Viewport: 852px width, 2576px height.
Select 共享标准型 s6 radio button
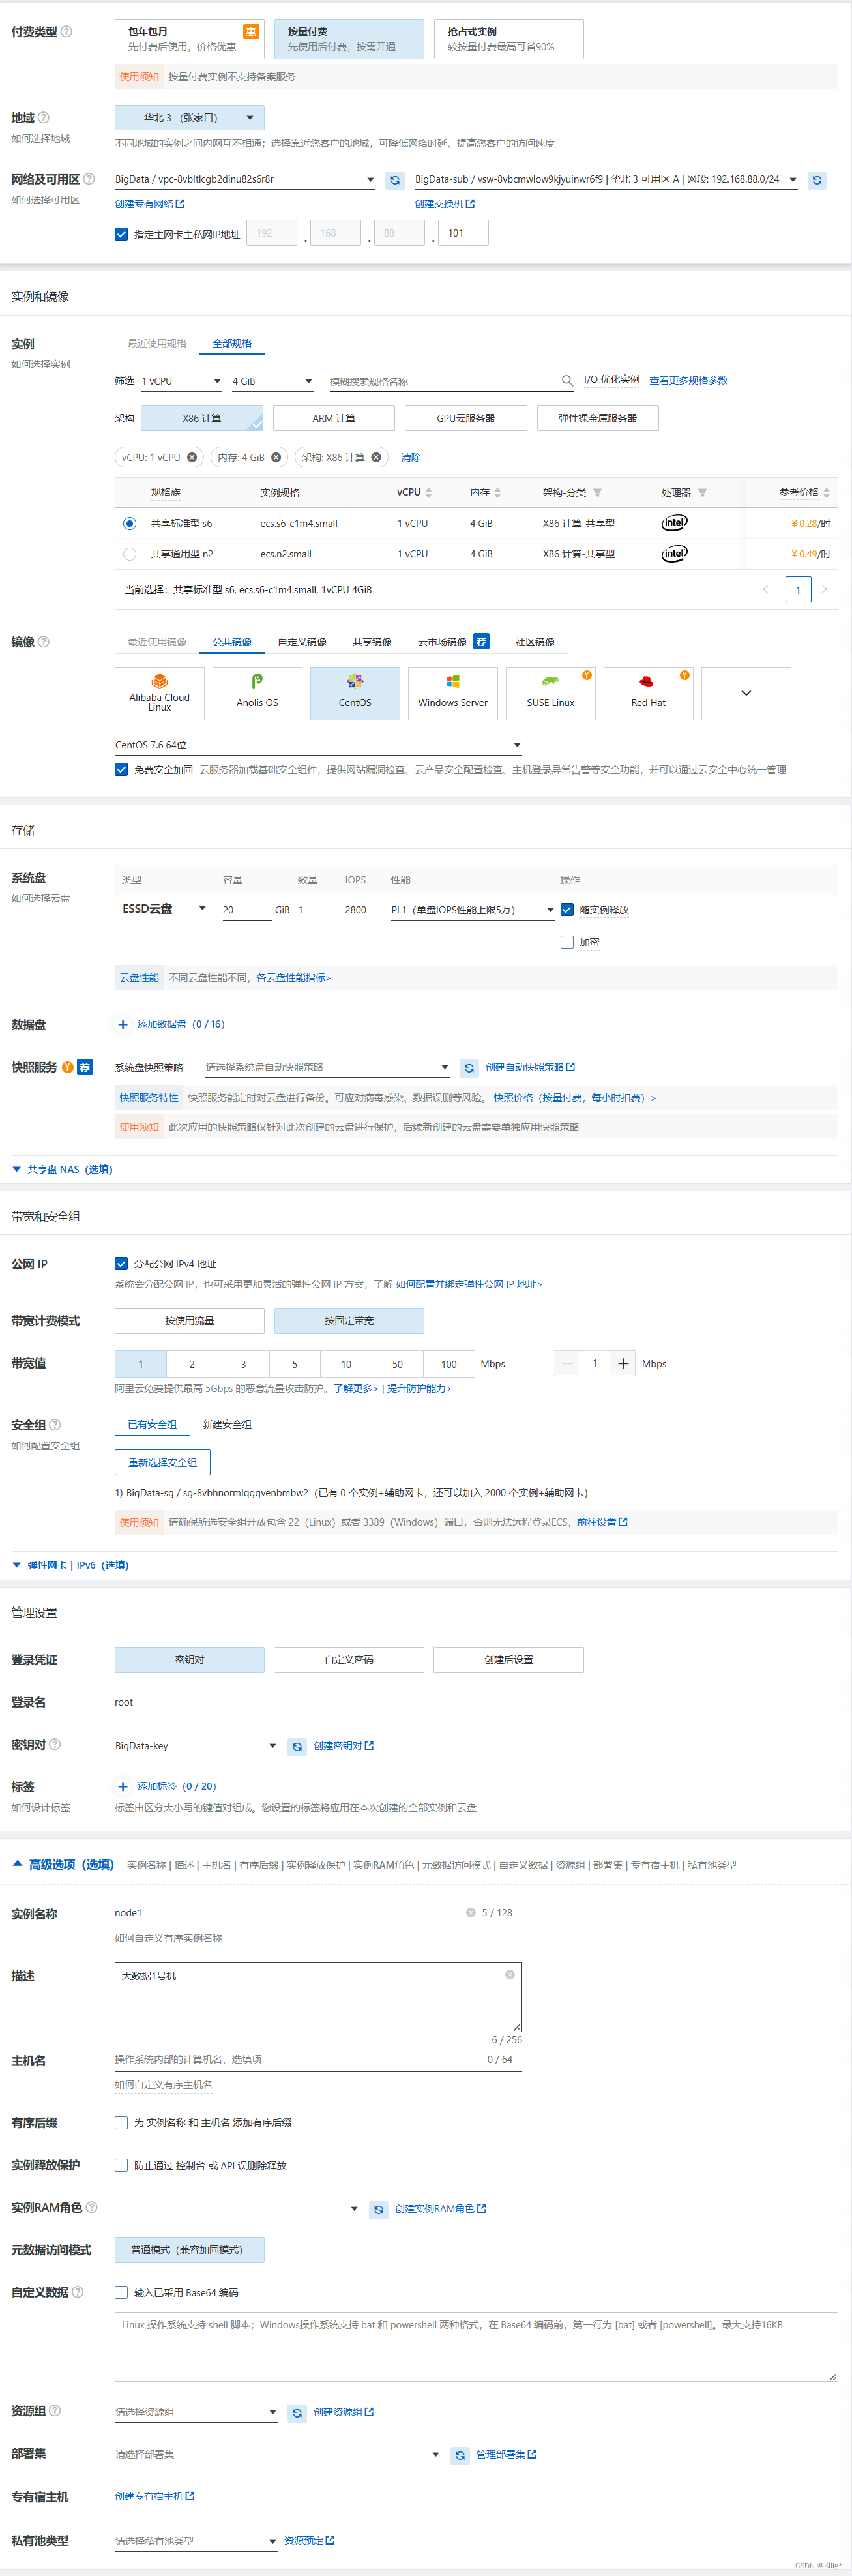pyautogui.click(x=129, y=523)
